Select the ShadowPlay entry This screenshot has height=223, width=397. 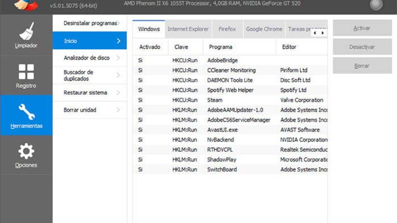pyautogui.click(x=230, y=160)
